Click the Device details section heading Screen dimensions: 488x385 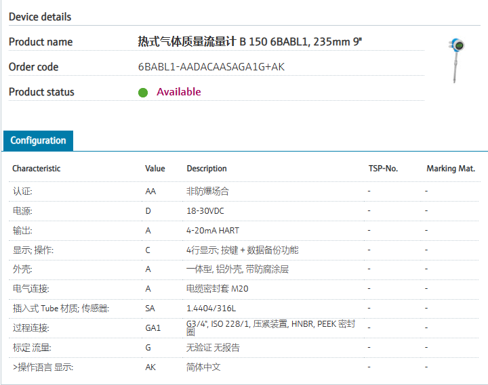(40, 17)
